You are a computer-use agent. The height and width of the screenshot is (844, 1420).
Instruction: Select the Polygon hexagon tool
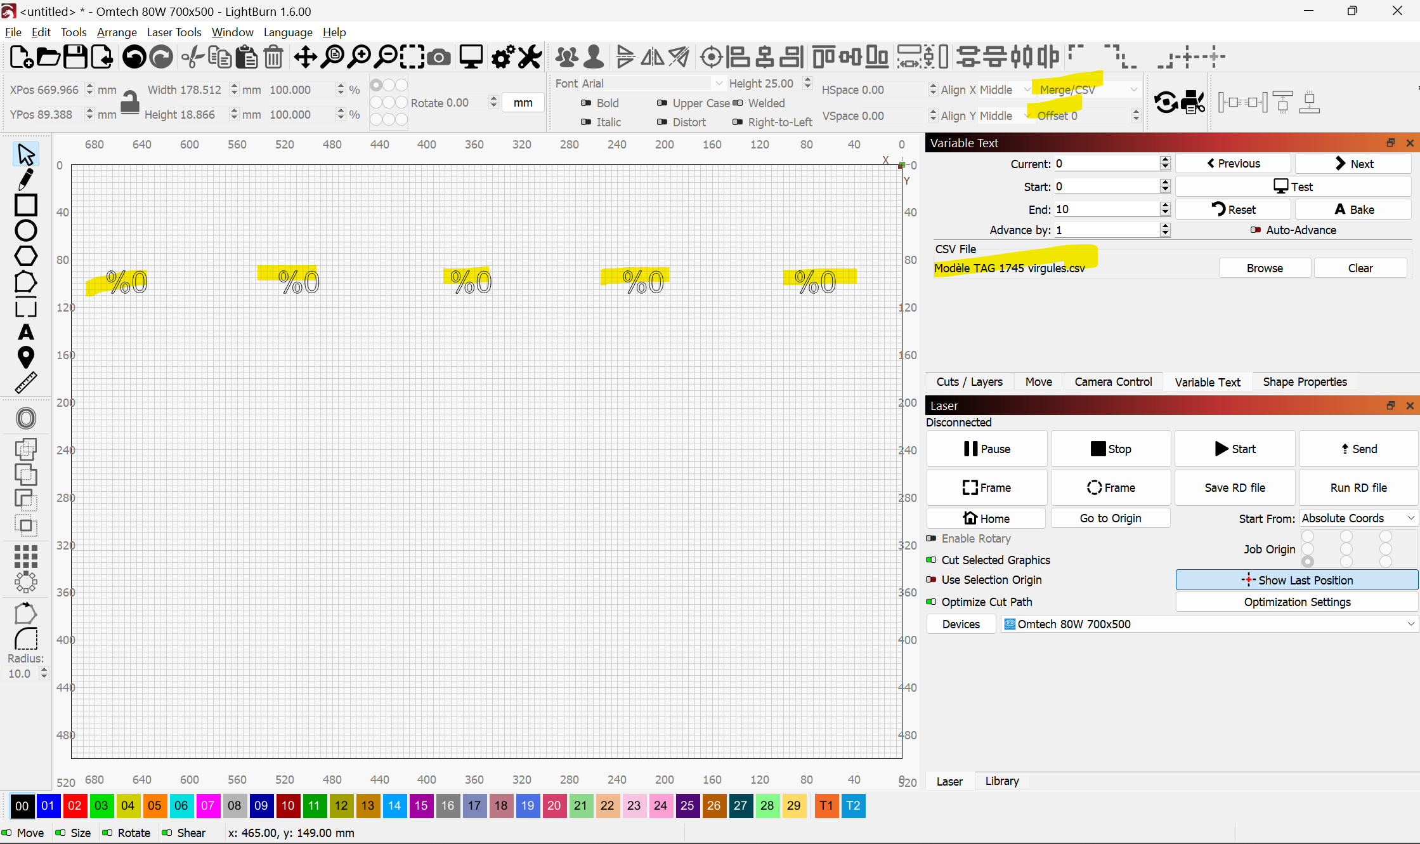(25, 256)
